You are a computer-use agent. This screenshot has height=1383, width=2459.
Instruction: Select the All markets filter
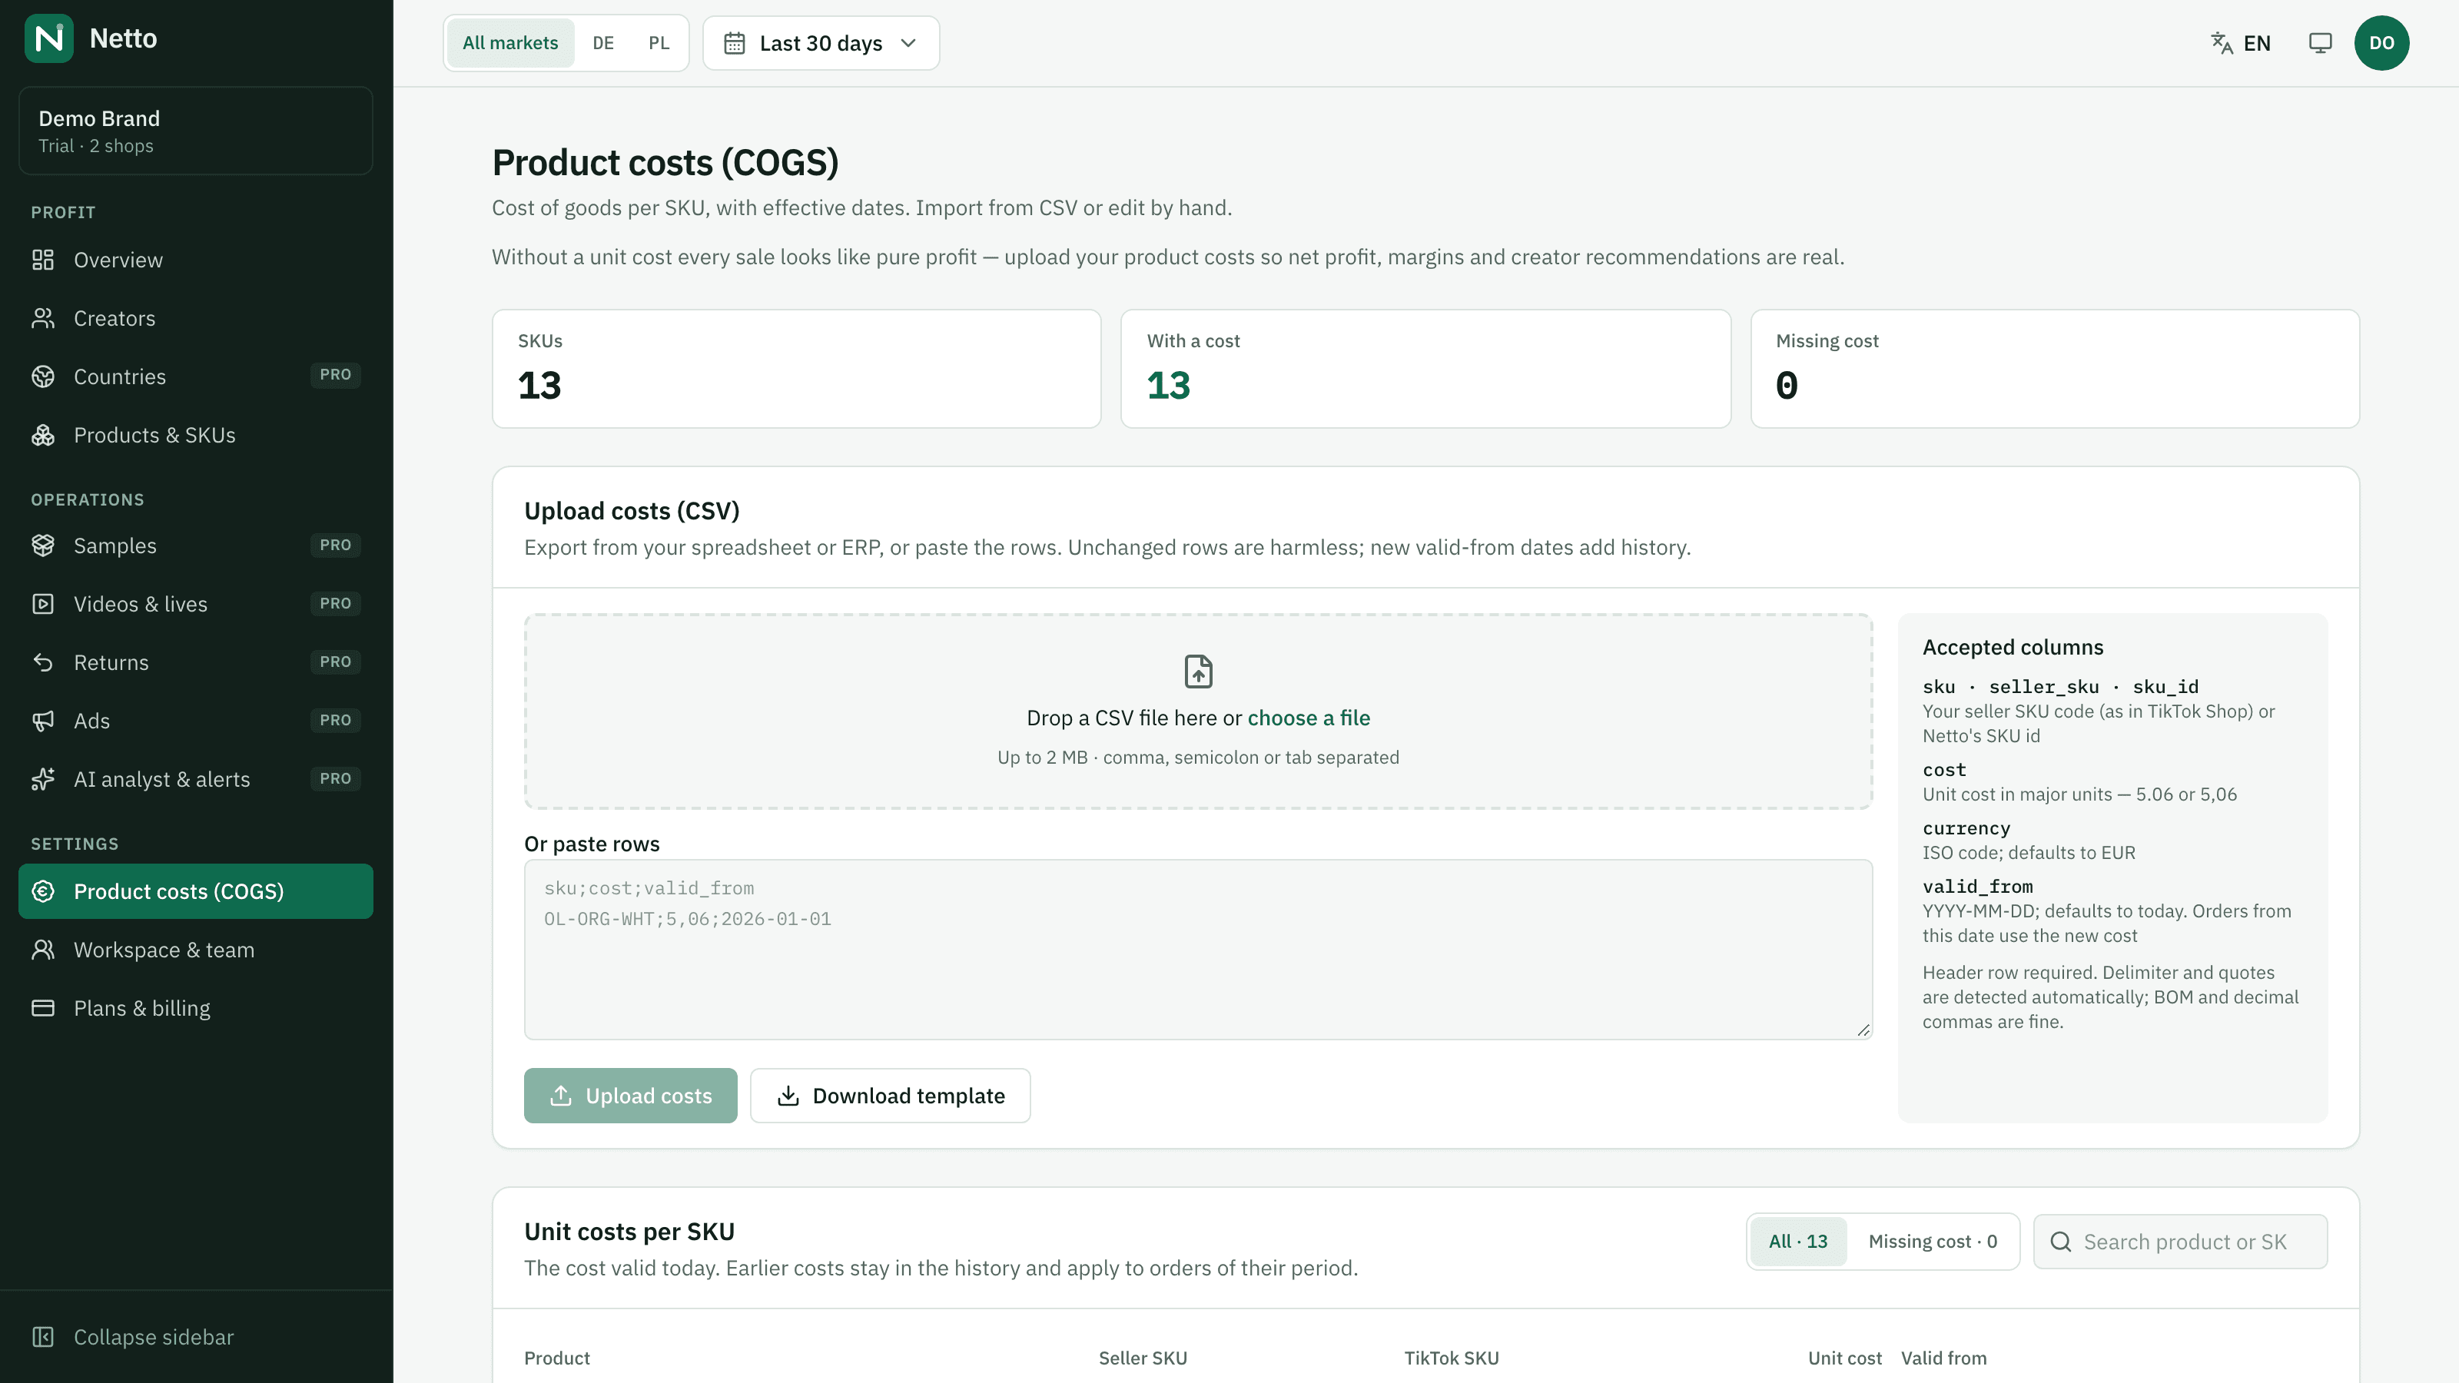tap(509, 43)
